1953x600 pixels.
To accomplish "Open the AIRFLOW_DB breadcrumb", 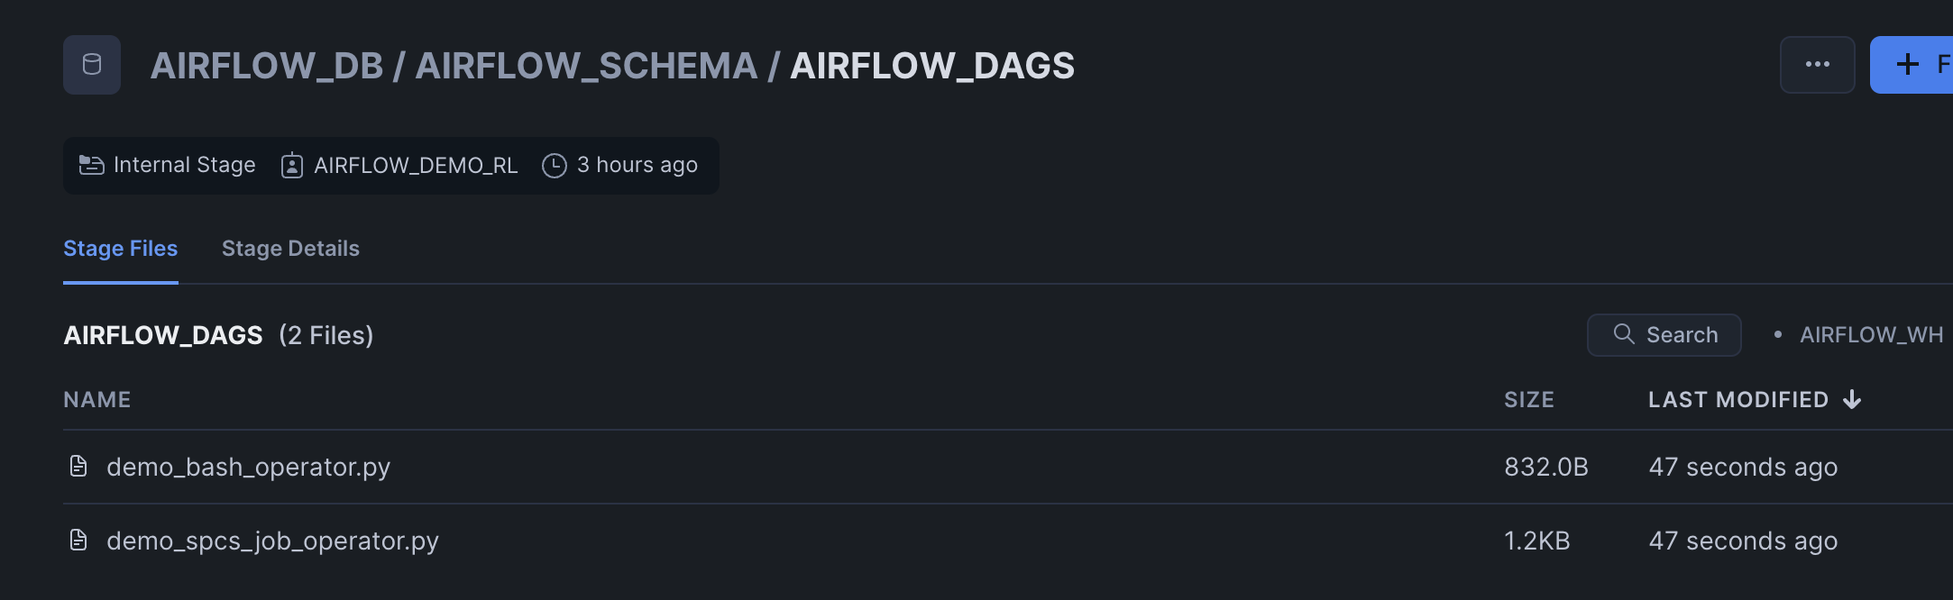I will point(267,64).
